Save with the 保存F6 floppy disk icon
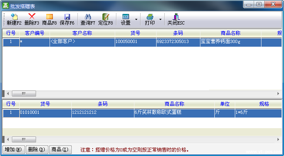The image size is (284, 156). click(x=67, y=17)
